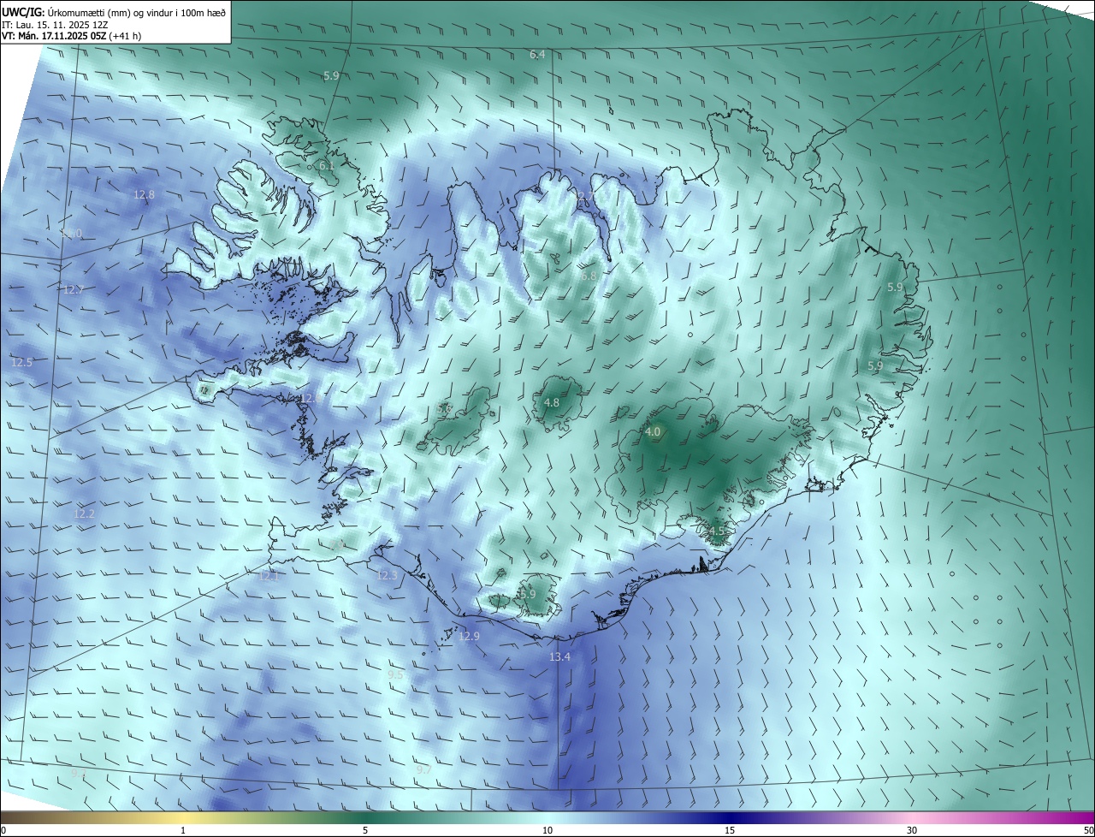The width and height of the screenshot is (1095, 837).
Task: Click the 11.0 value label
Action: (73, 234)
